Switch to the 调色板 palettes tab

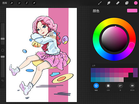point(132,87)
